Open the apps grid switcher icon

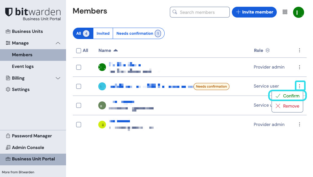tap(285, 12)
